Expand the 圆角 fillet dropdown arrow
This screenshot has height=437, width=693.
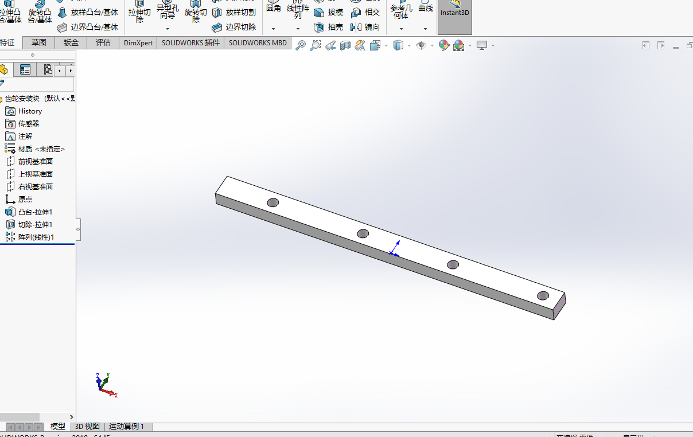273,29
